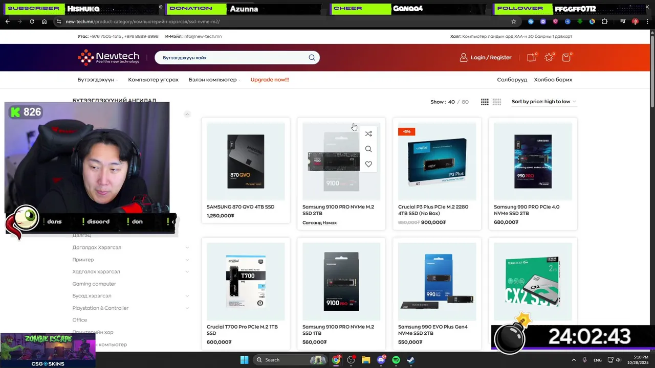Screen dimensions: 655x368
Task: Open Steam from the taskbar
Action: coord(411,360)
